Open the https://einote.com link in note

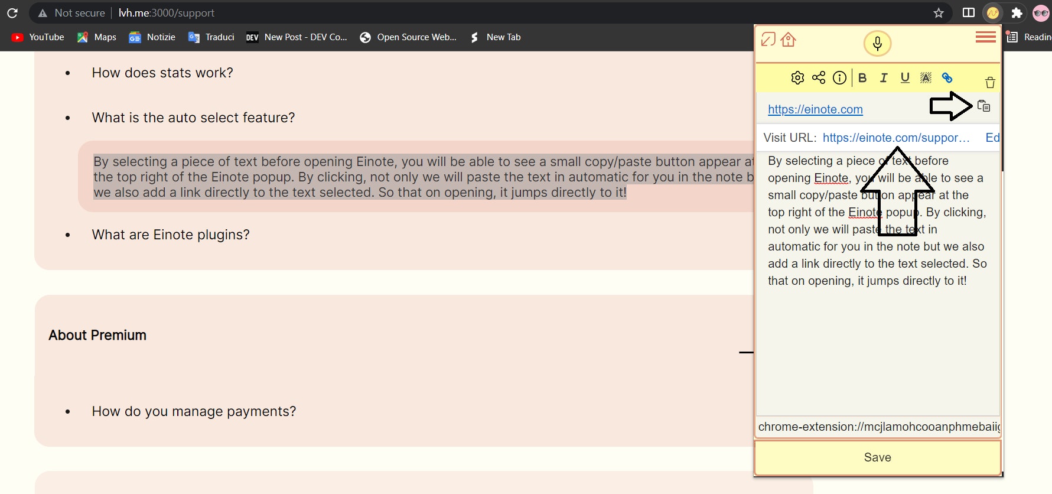coord(815,109)
